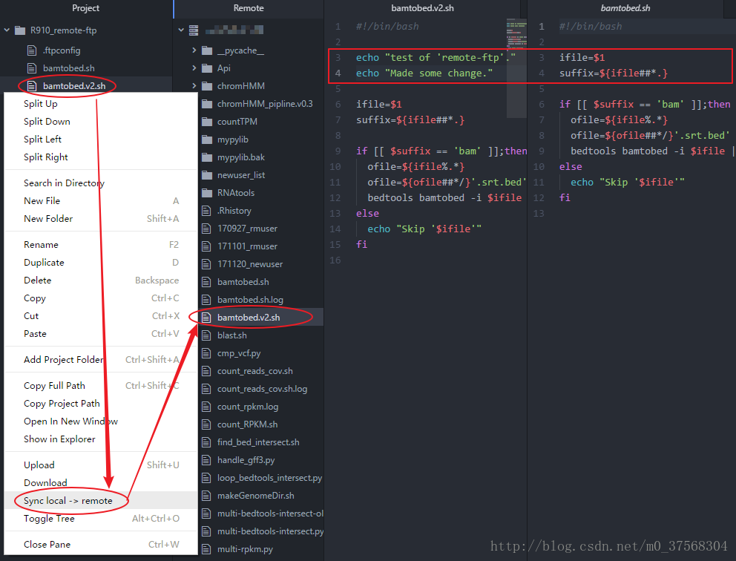
Task: Click the R910_remote-ftp folder icon
Action: coord(20,30)
